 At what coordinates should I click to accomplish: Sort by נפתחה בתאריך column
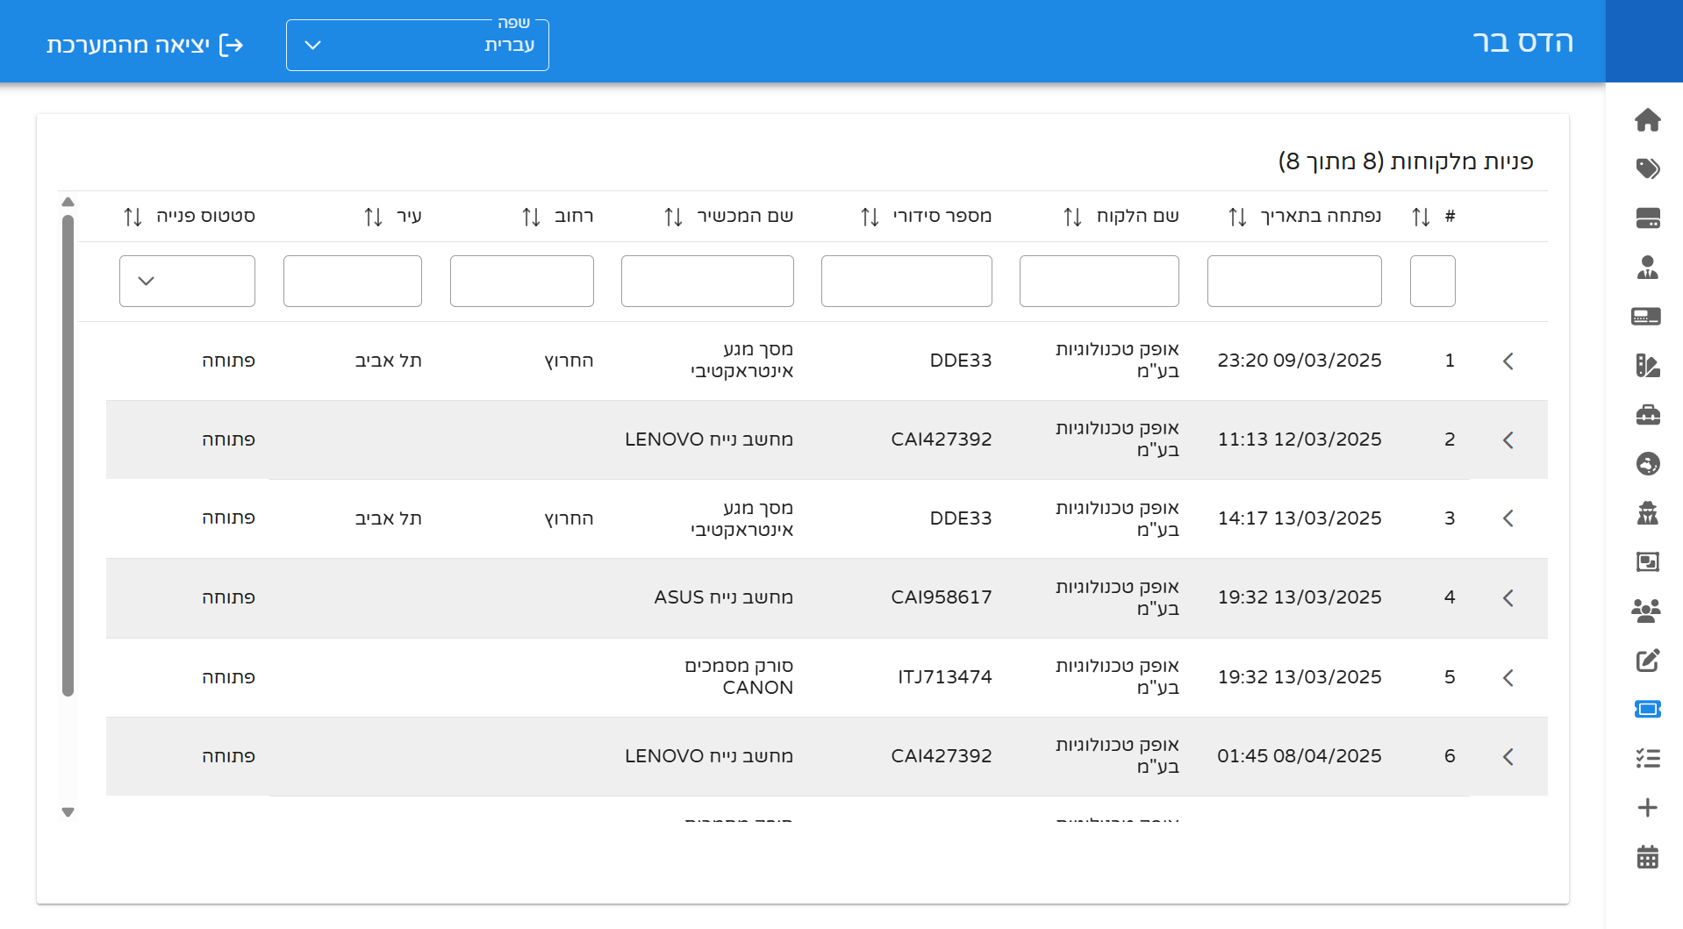point(1237,217)
